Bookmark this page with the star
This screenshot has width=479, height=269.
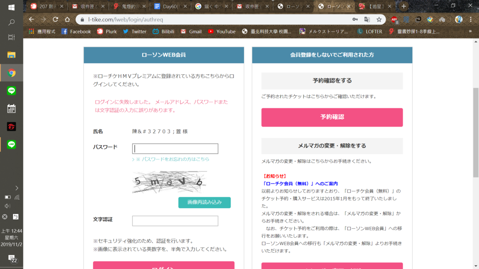[379, 20]
